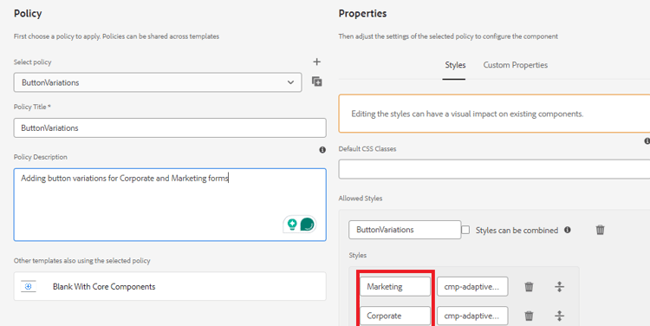Screen dimensions: 650x326
Task: Click the ButtonVariations style group name field
Action: [x=405, y=230]
